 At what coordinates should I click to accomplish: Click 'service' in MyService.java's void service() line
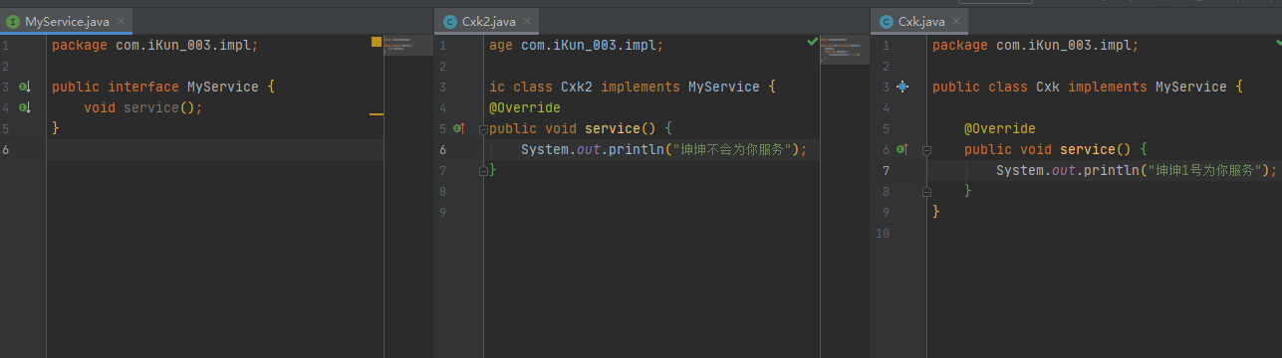(151, 107)
